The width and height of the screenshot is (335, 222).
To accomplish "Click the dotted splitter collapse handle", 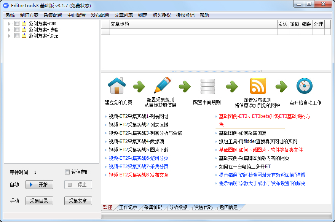I will tap(216, 71).
